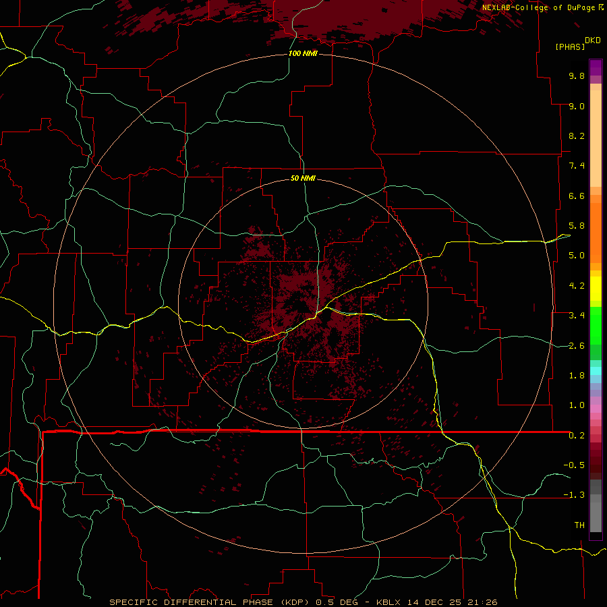Click the 50 NMI range ring label
Screen dimensions: 607x607
(x=303, y=178)
